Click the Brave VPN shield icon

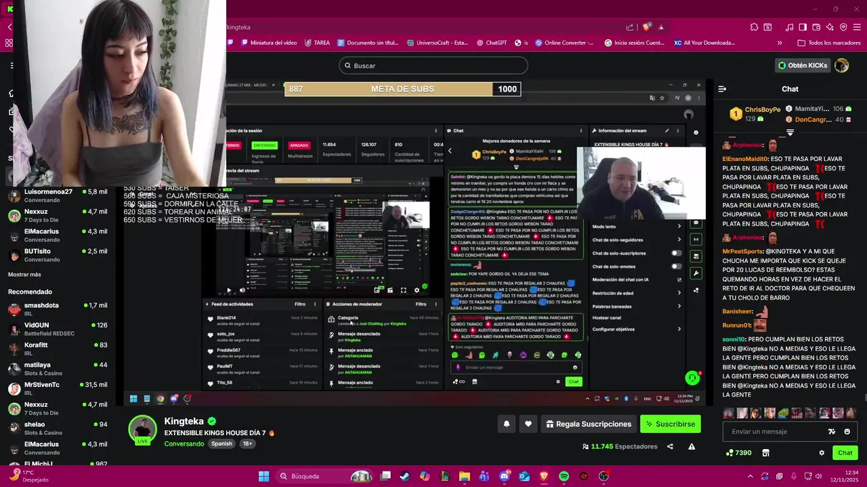[843, 27]
